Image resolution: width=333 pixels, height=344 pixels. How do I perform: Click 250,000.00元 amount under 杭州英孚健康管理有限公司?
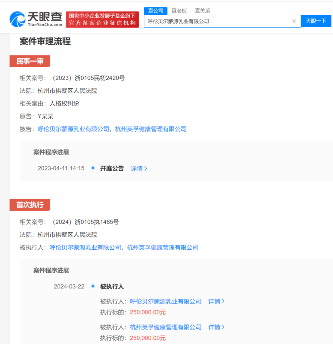(148, 338)
